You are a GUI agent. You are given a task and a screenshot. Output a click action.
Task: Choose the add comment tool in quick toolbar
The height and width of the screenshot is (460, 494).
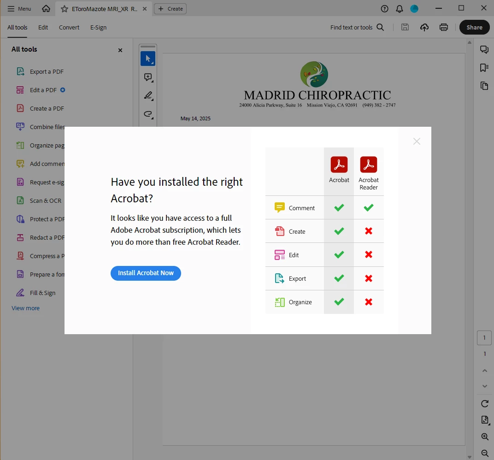pos(148,77)
